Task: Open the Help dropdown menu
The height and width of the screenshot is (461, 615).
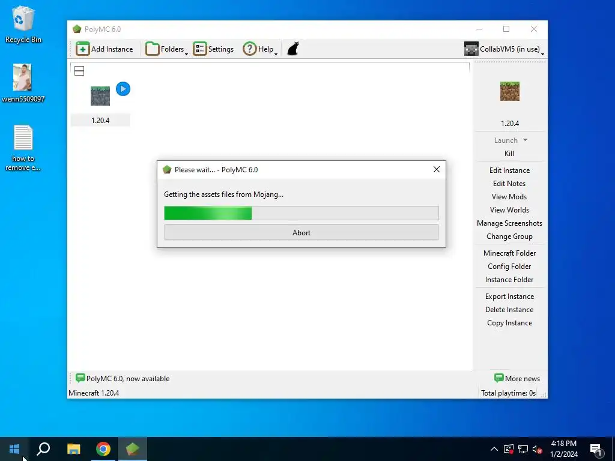Action: pyautogui.click(x=259, y=49)
